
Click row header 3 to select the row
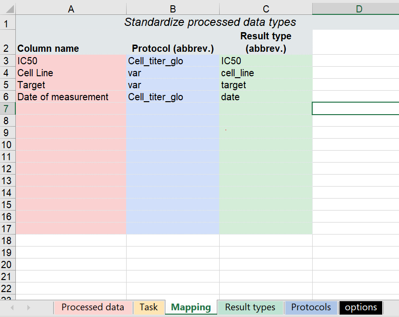click(x=7, y=61)
